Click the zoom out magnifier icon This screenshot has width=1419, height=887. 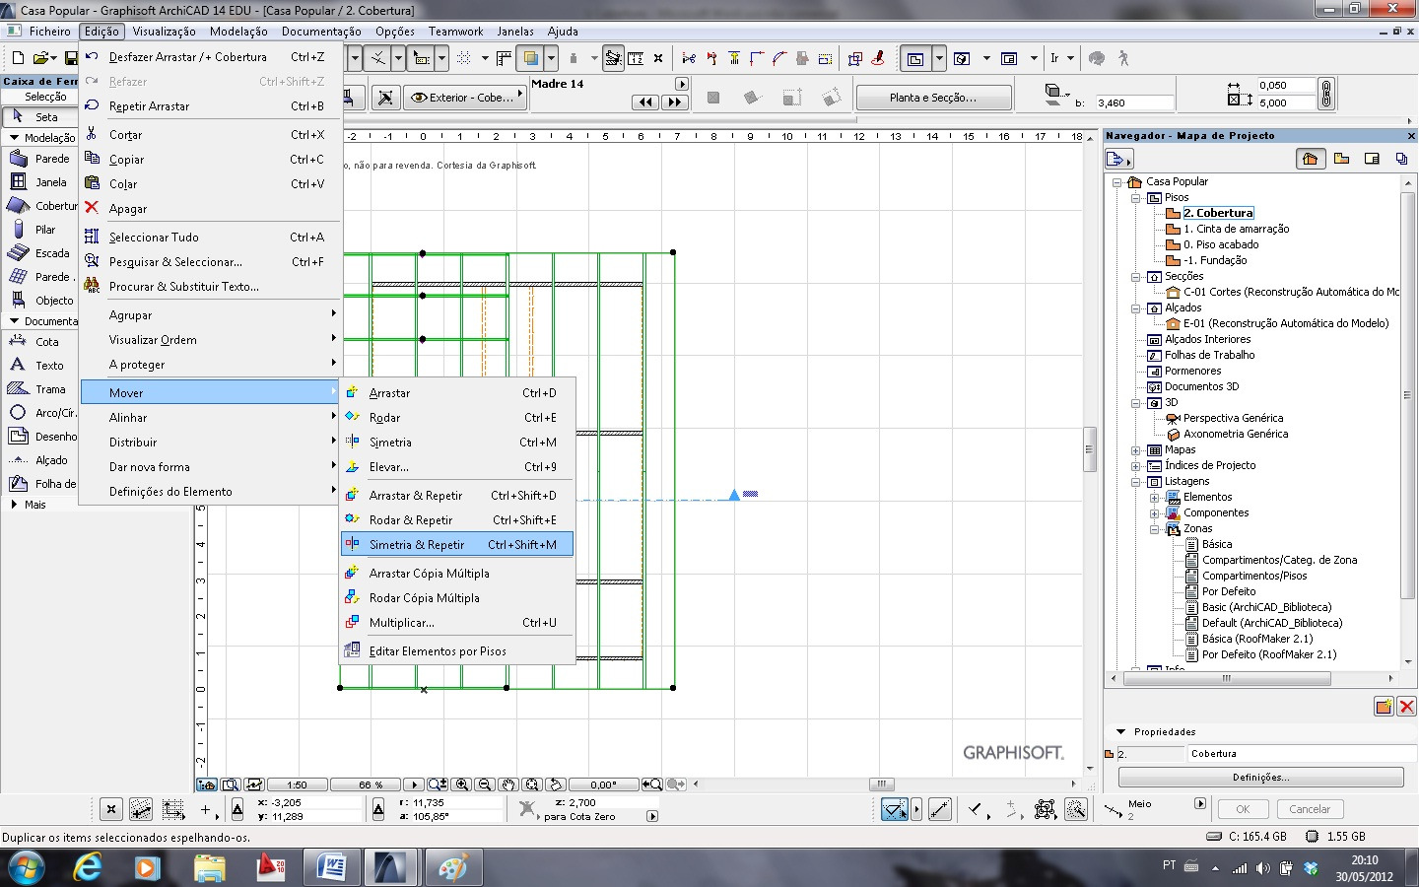[485, 785]
